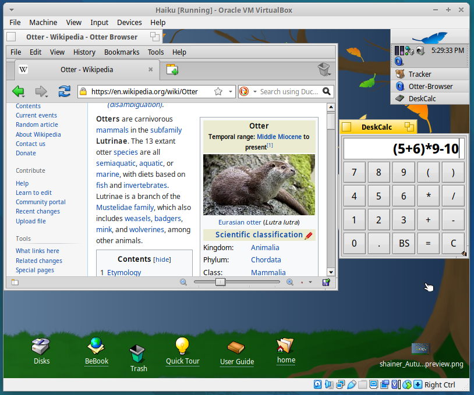Launch Quick Tour lightbulb icon
Screen dimensions: 474x395
pos(182,346)
